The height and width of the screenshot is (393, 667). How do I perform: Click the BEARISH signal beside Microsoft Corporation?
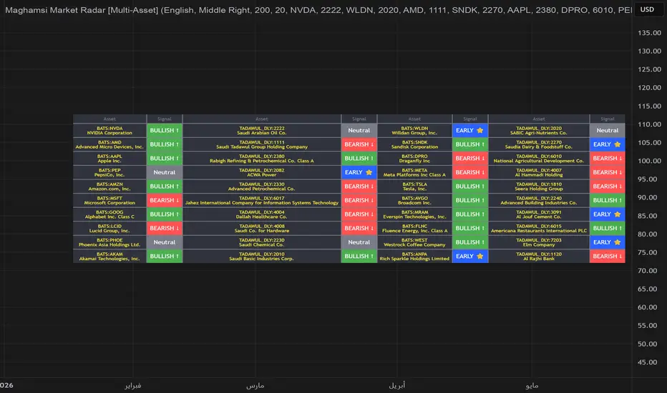click(x=164, y=201)
